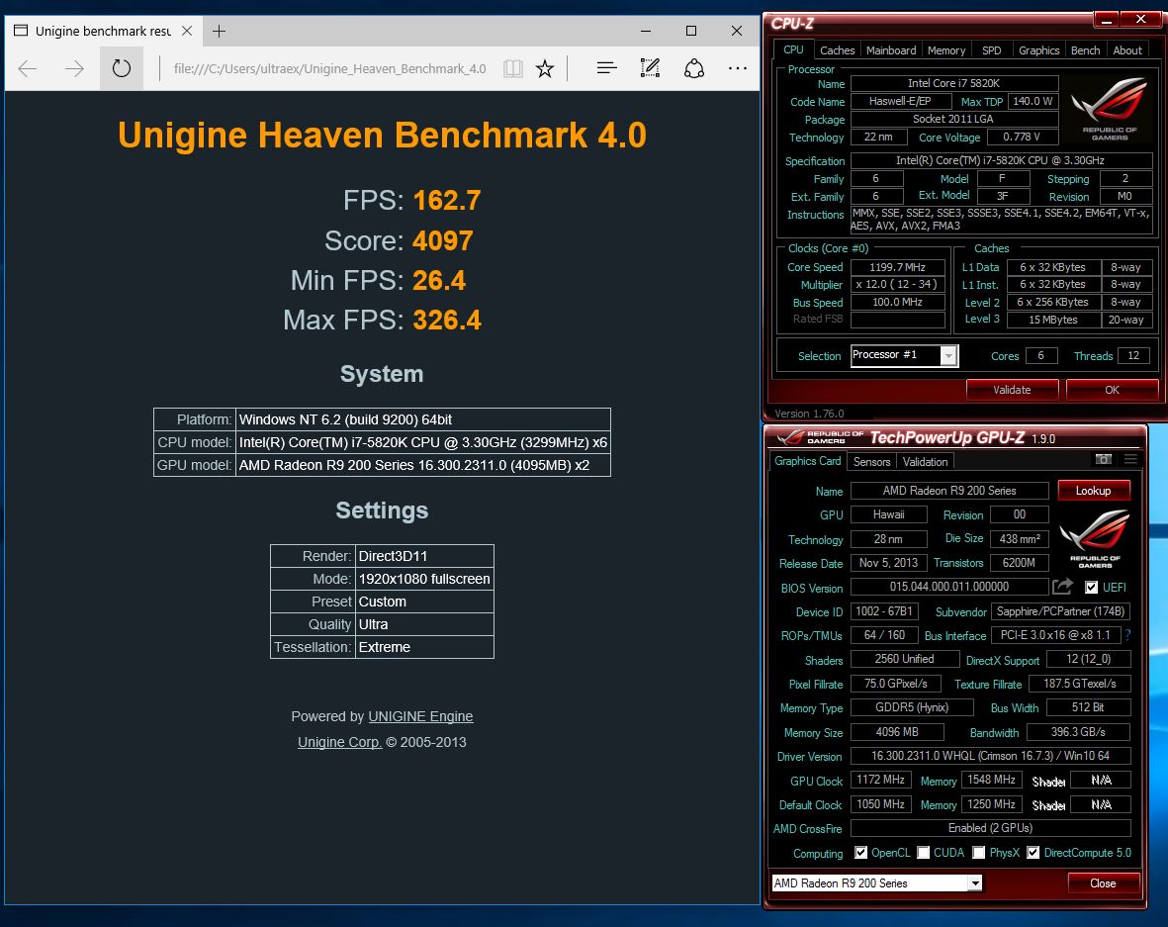The image size is (1168, 927).
Task: Follow the UNIGINE Engine link
Action: pyautogui.click(x=420, y=716)
